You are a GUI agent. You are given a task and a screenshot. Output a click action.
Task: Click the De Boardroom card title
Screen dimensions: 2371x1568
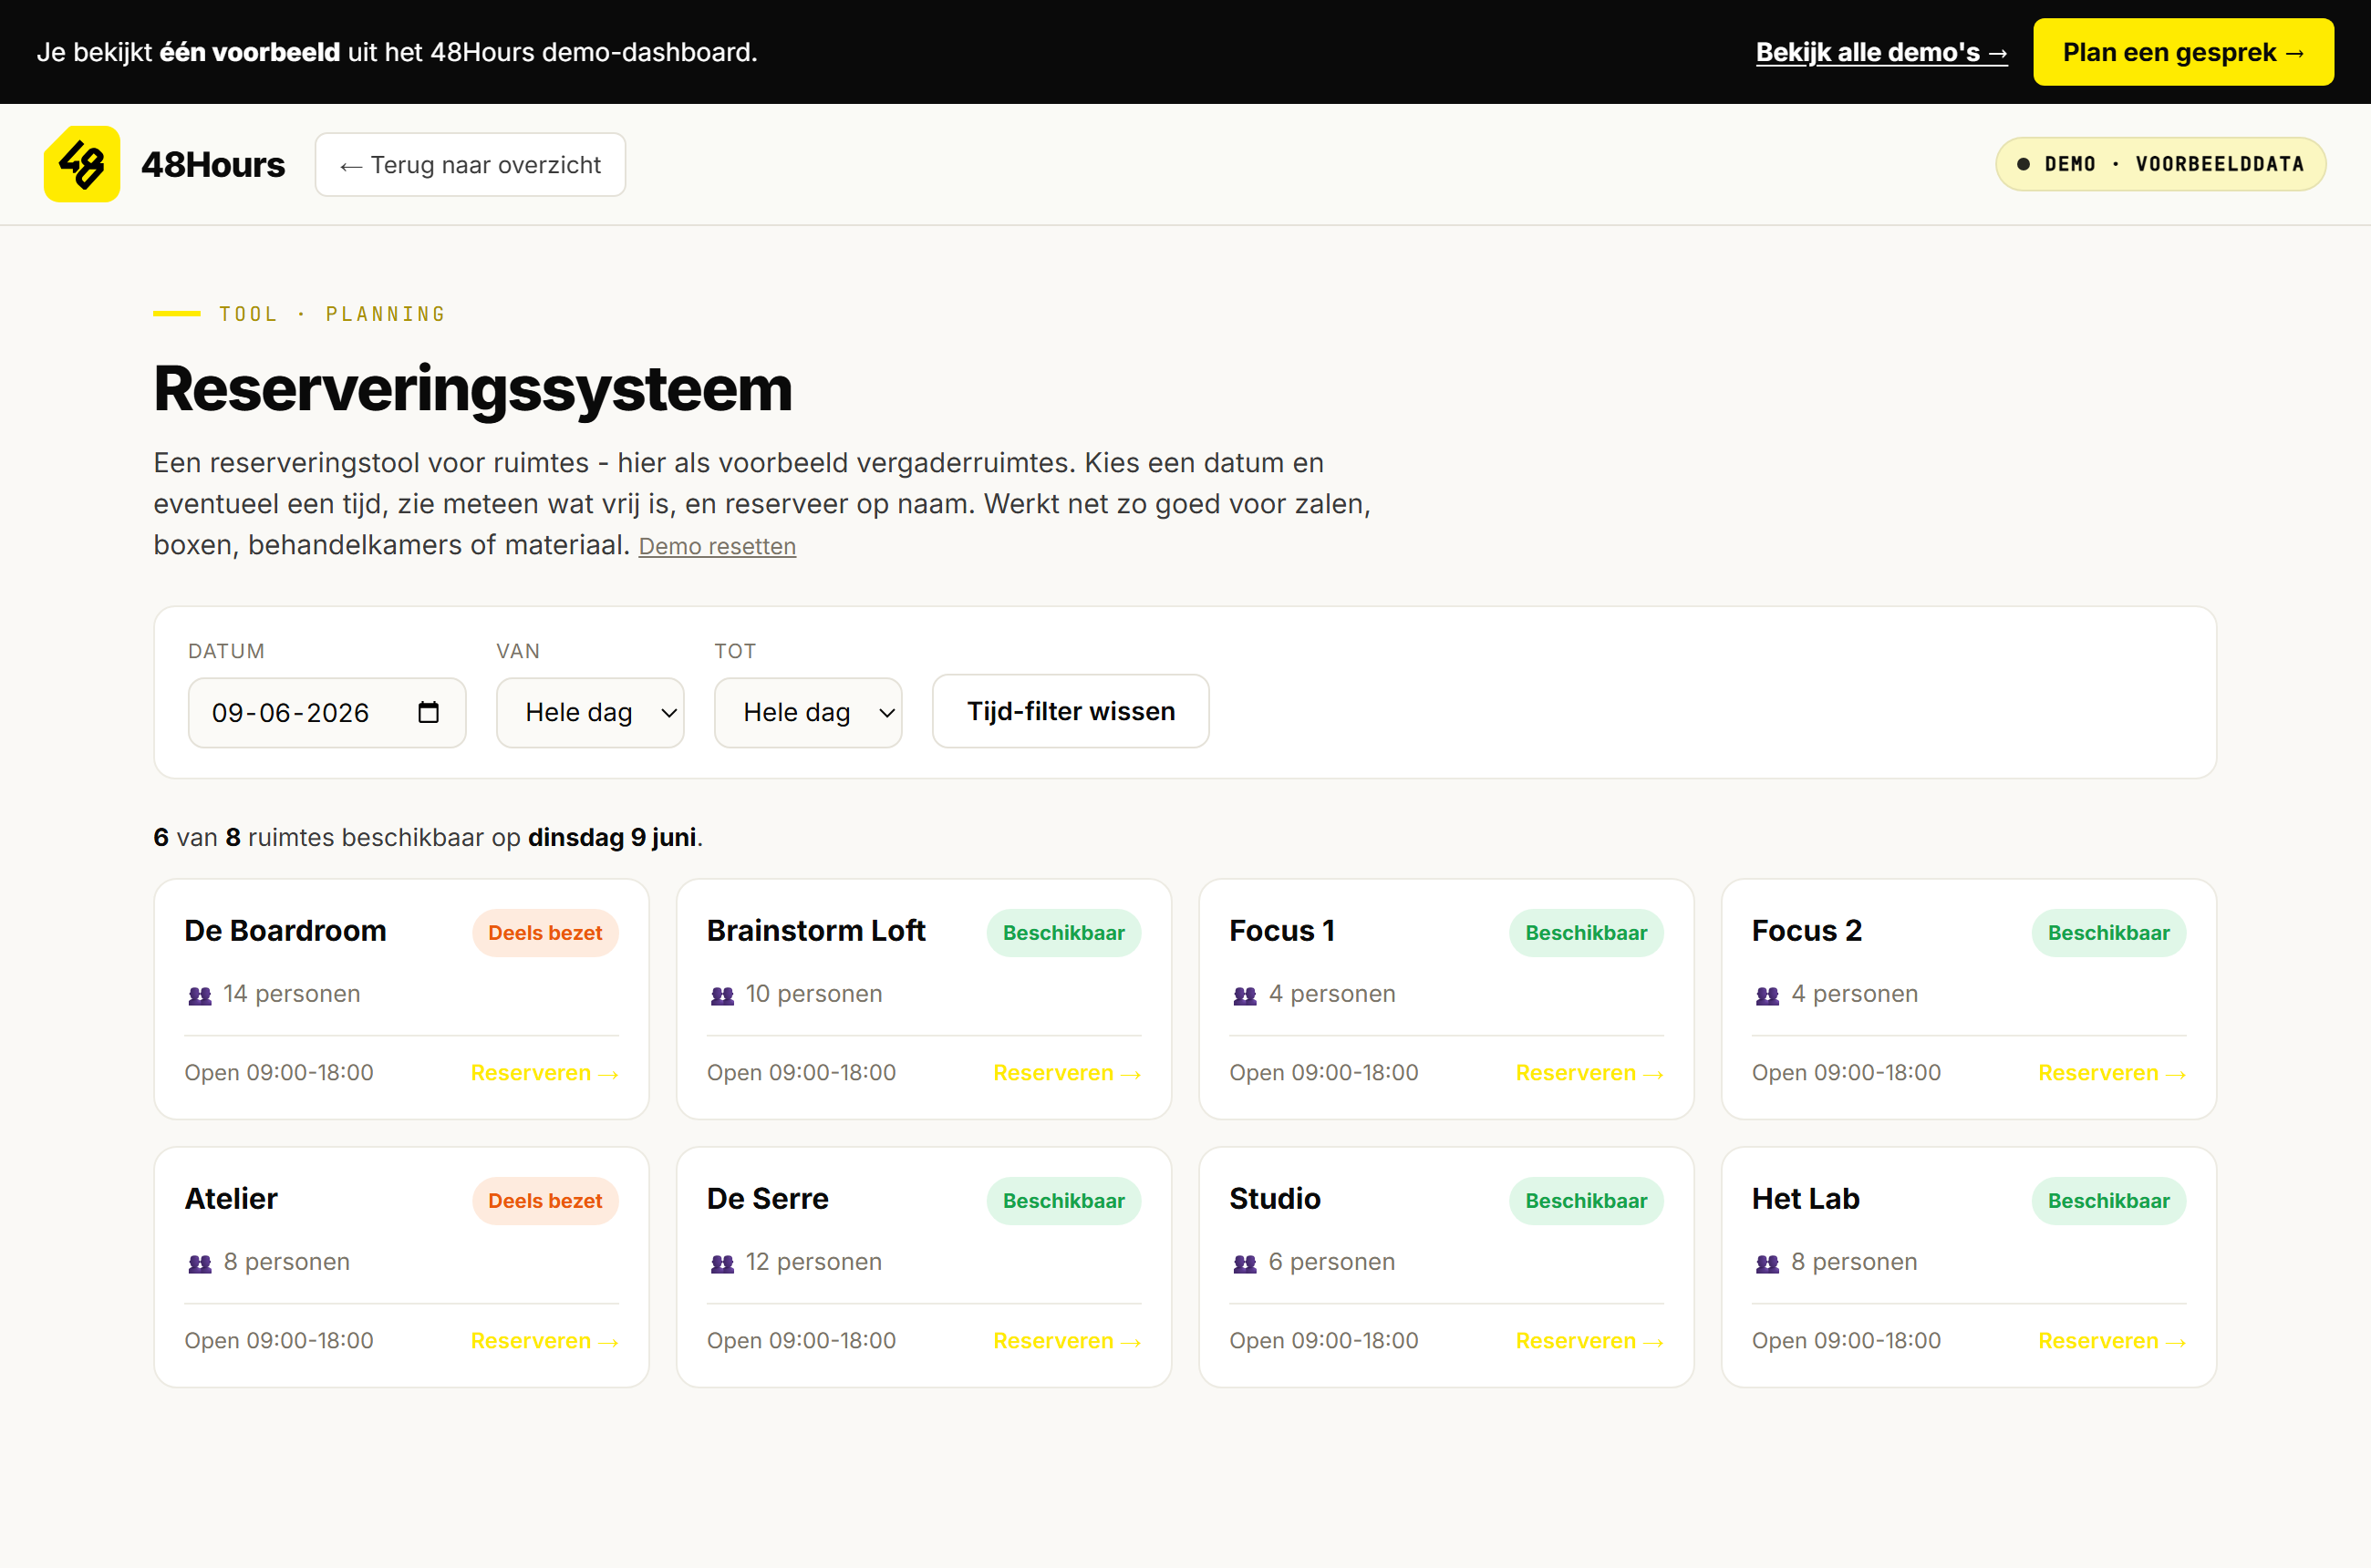coord(285,930)
